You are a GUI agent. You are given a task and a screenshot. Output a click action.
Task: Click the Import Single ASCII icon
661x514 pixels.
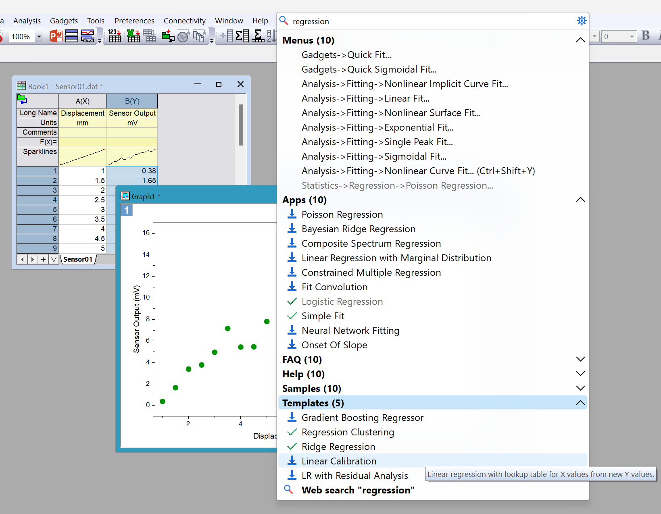[115, 36]
